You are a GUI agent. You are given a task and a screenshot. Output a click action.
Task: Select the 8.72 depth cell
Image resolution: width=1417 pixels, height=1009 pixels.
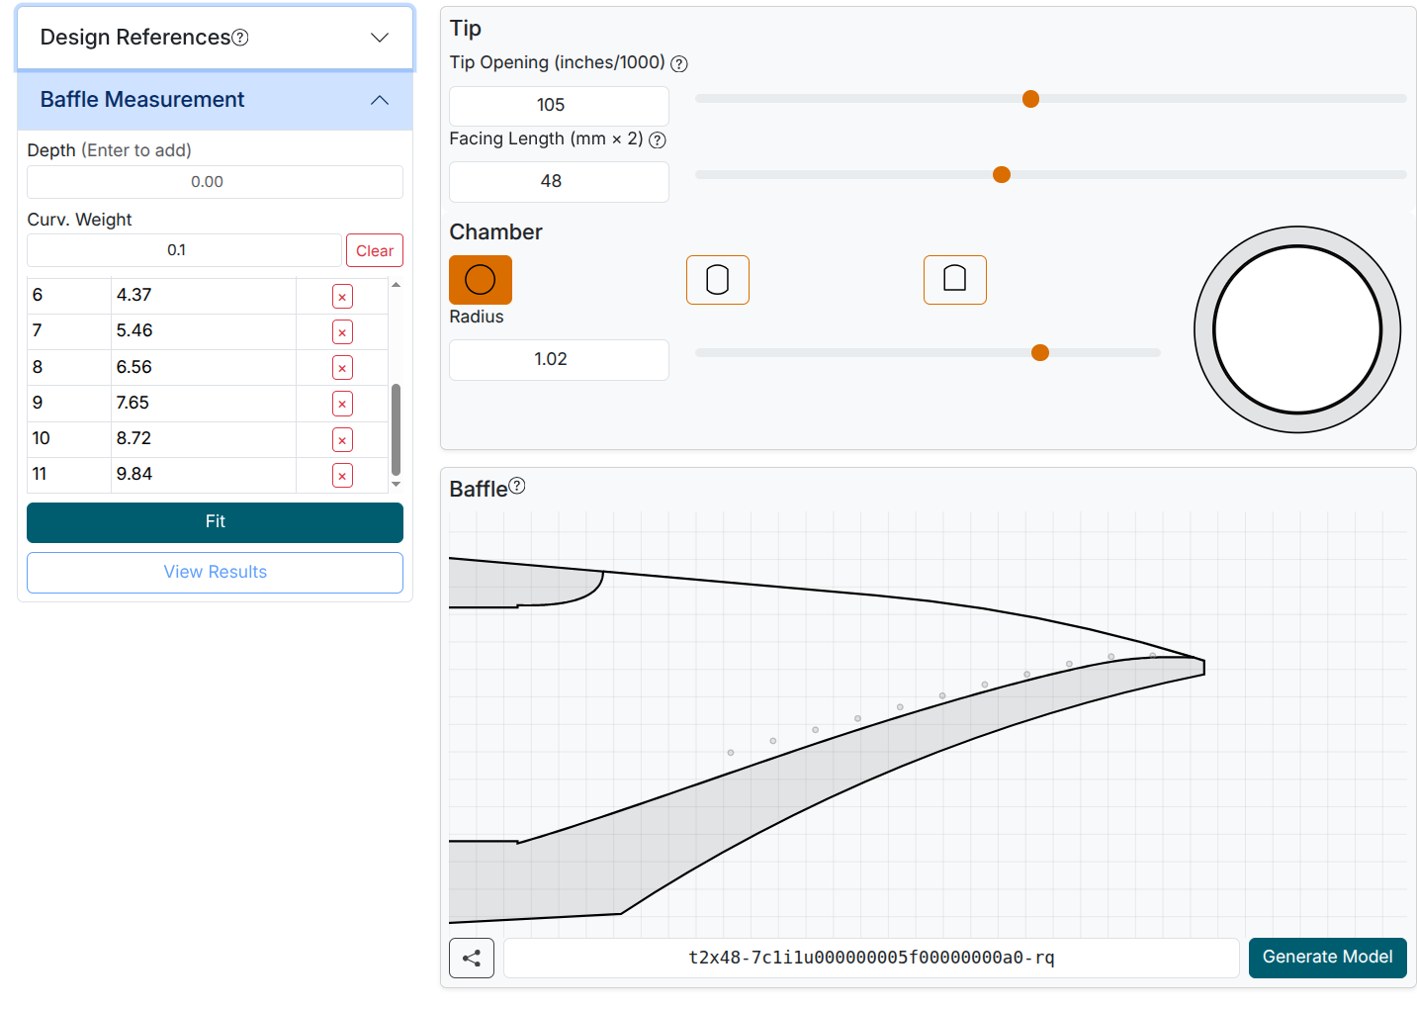tap(204, 439)
